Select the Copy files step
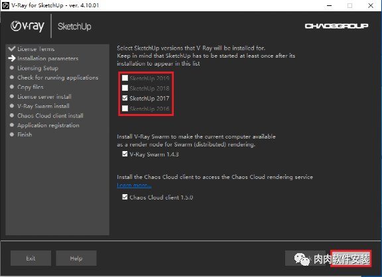Screen dimensions: 382x277 click(31, 87)
